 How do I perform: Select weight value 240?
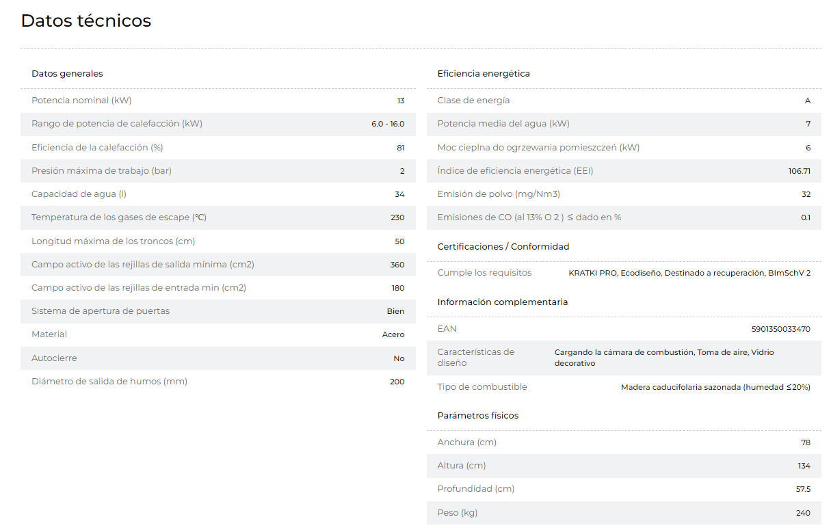[x=803, y=513]
